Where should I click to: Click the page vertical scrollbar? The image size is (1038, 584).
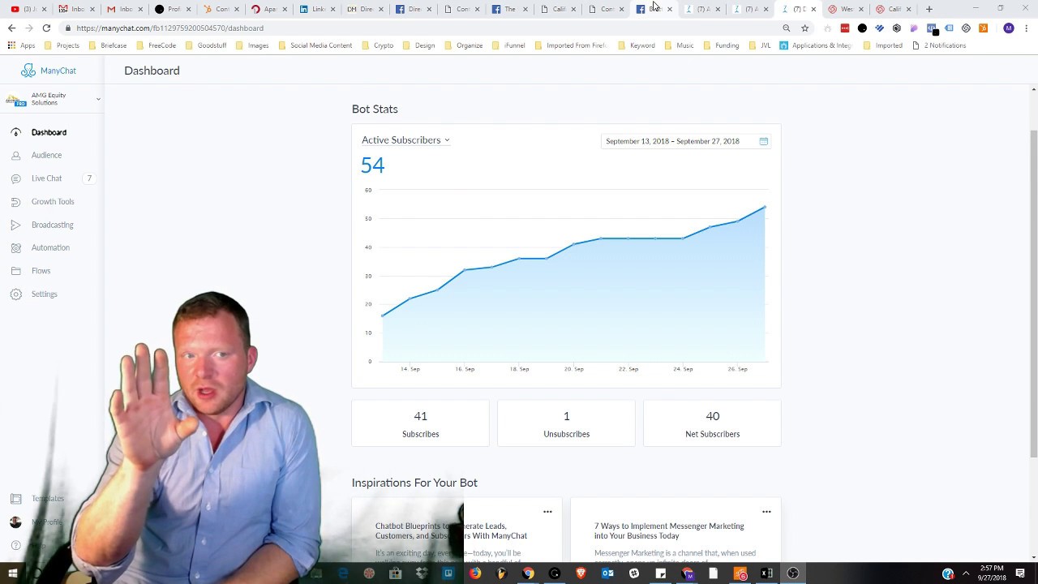1033,292
